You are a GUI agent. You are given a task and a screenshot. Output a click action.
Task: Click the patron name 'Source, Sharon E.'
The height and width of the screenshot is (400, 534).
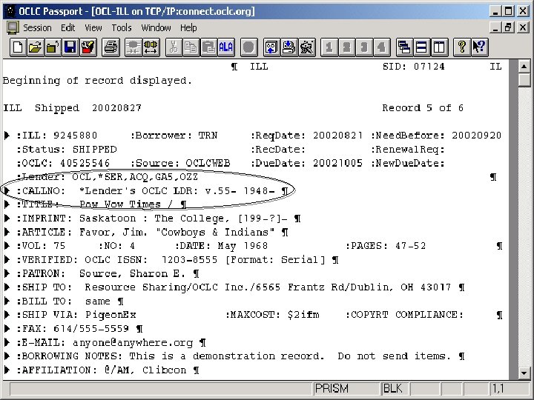pyautogui.click(x=132, y=274)
